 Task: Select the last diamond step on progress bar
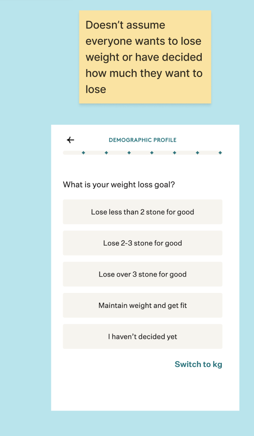point(220,153)
